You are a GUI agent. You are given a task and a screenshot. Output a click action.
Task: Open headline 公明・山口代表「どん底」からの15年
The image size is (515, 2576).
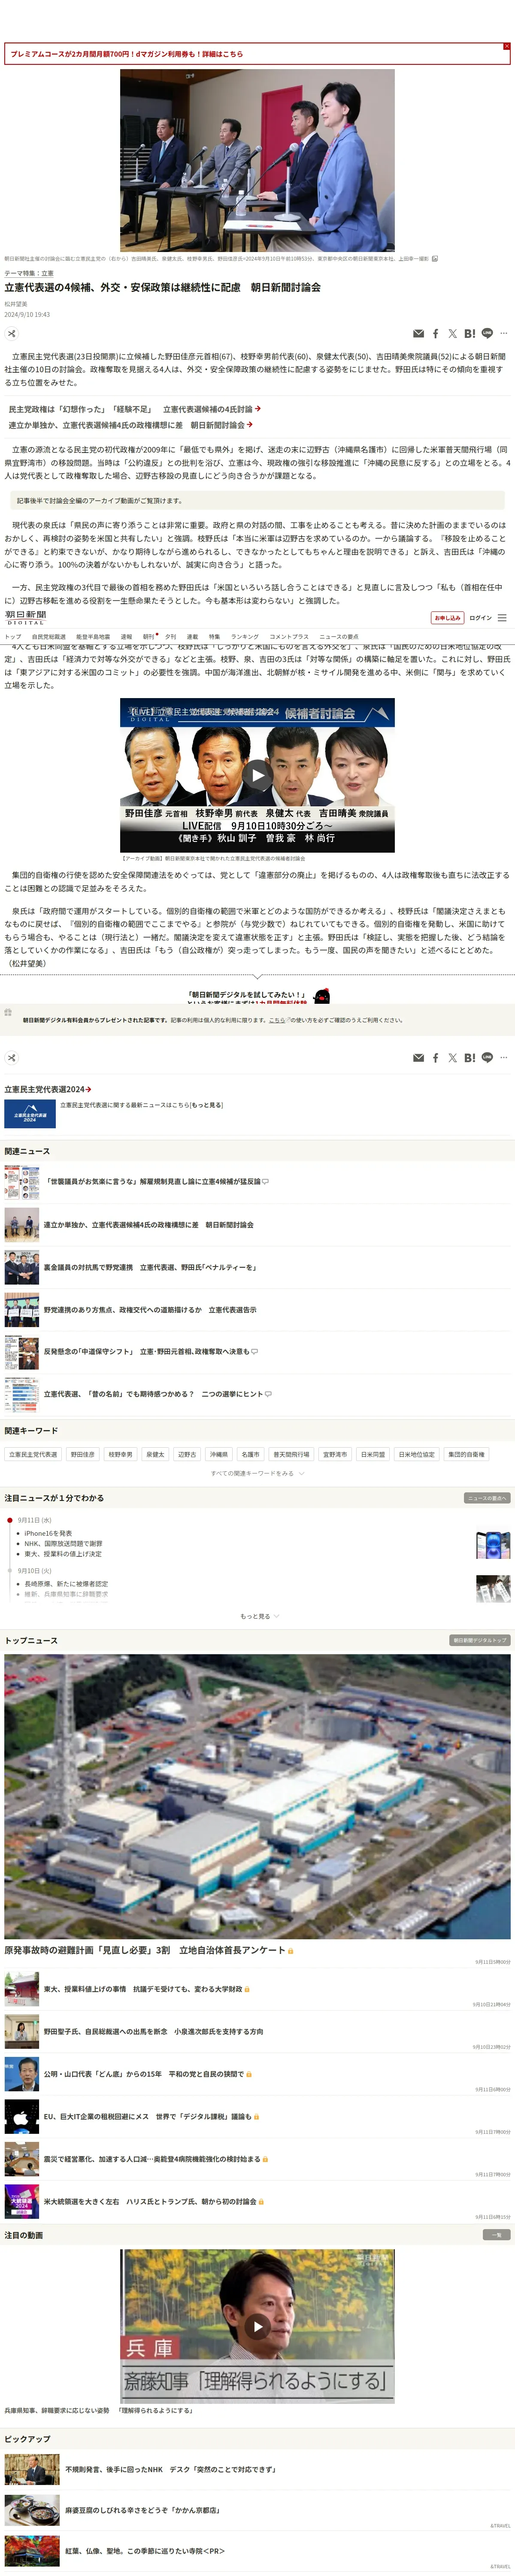[144, 2074]
